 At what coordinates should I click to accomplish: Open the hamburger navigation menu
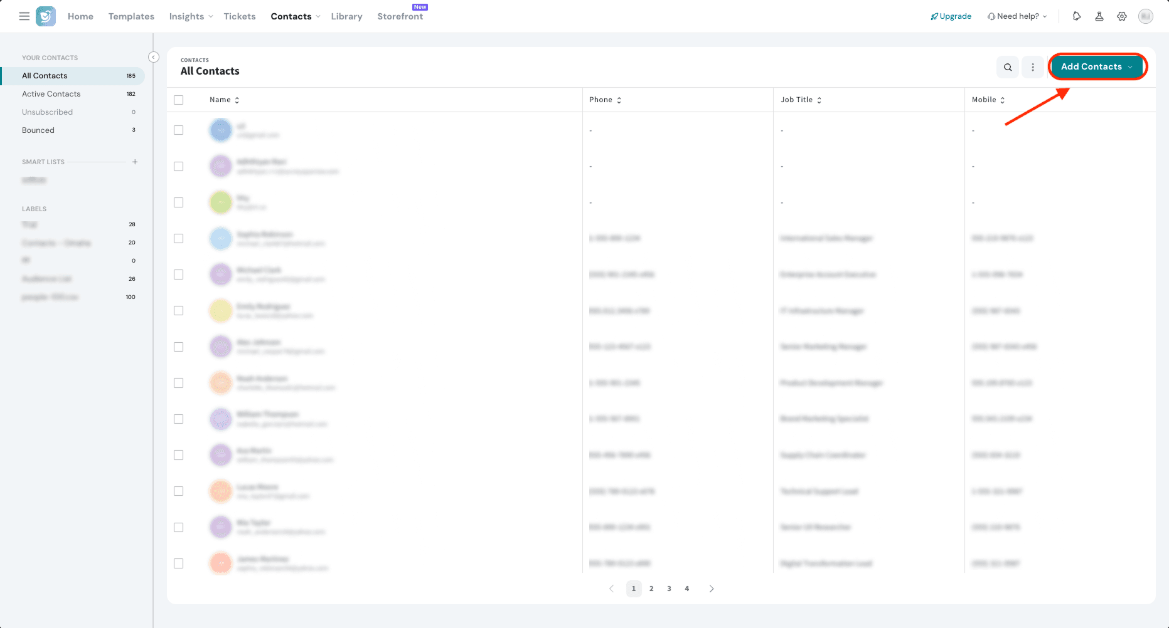[24, 16]
